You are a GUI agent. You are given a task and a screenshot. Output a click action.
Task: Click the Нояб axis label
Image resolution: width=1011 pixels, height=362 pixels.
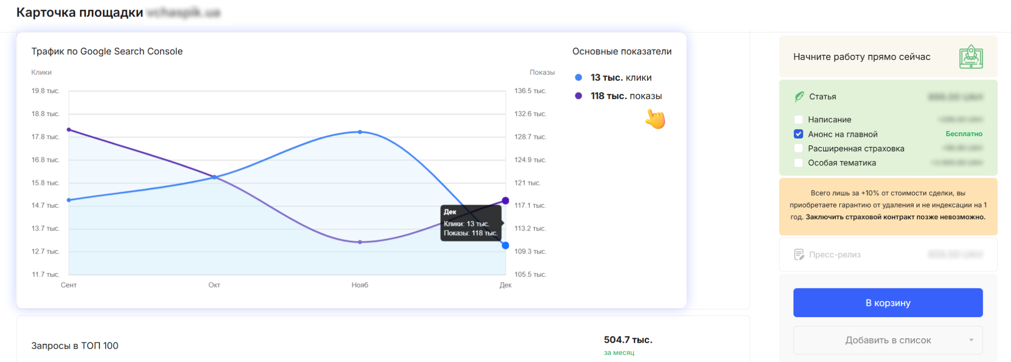pyautogui.click(x=360, y=285)
